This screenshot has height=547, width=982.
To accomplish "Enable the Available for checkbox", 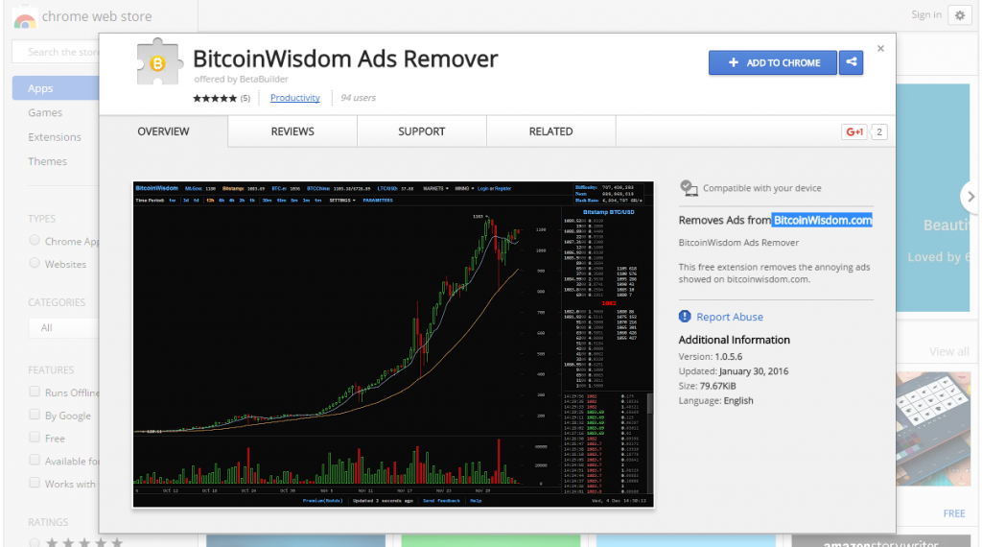I will (35, 461).
